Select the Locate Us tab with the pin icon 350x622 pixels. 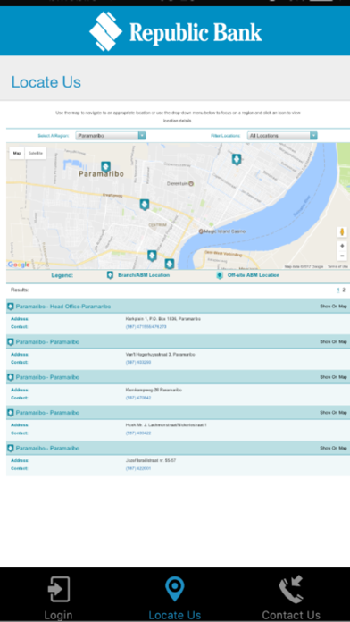175,598
